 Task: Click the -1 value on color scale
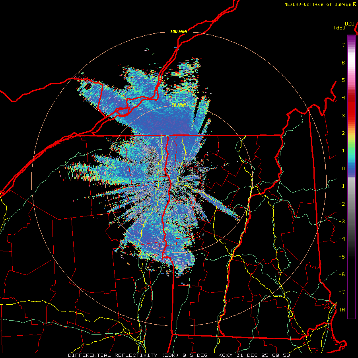point(342,186)
